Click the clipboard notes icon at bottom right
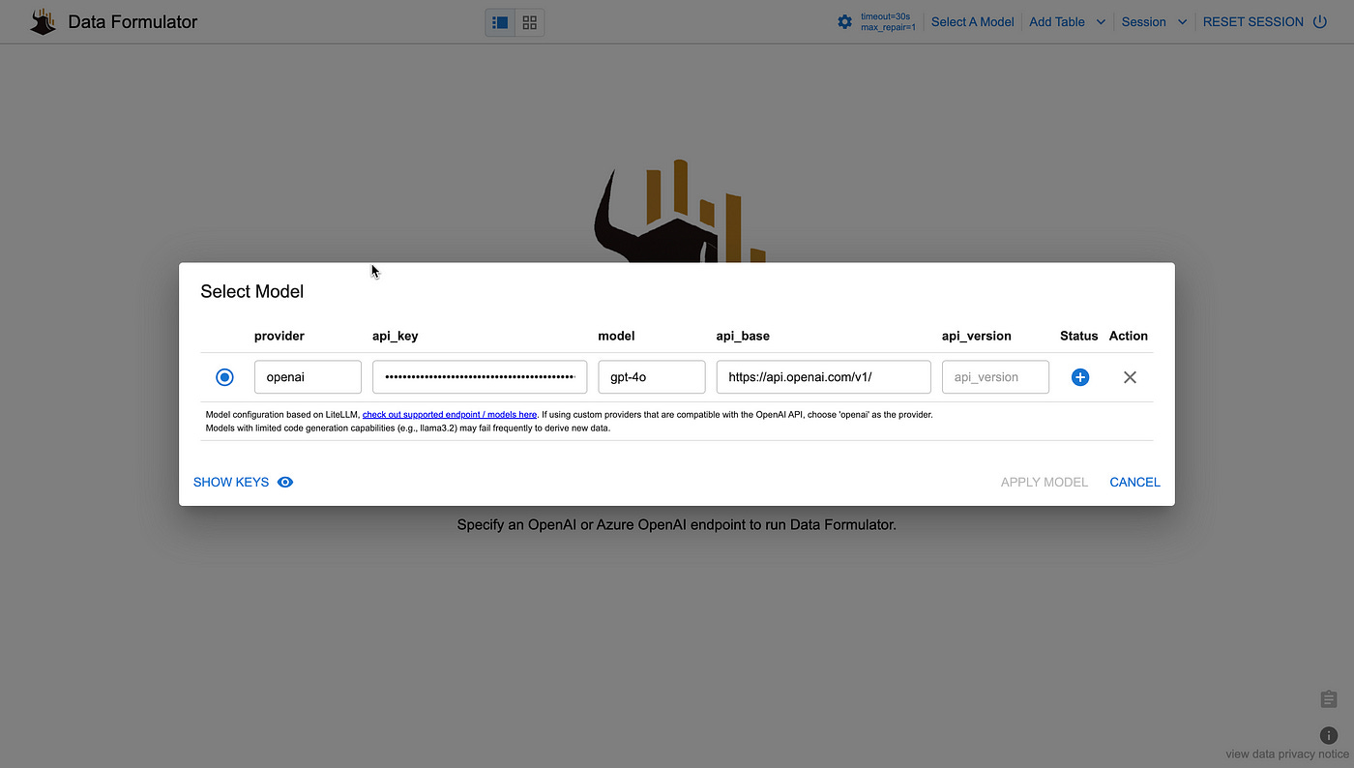1354x768 pixels. (x=1327, y=698)
